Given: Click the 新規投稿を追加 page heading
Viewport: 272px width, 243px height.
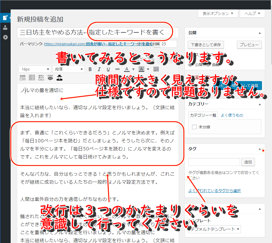Looking at the screenshot, I should coord(40,19).
